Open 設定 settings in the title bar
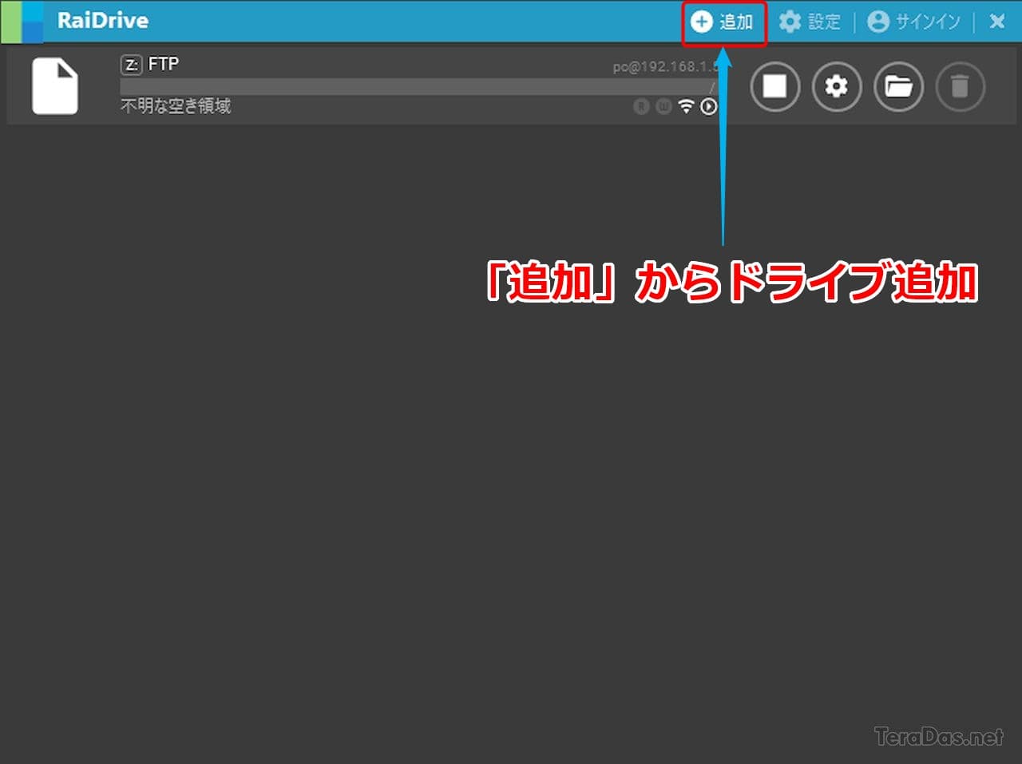The width and height of the screenshot is (1022, 764). (810, 22)
